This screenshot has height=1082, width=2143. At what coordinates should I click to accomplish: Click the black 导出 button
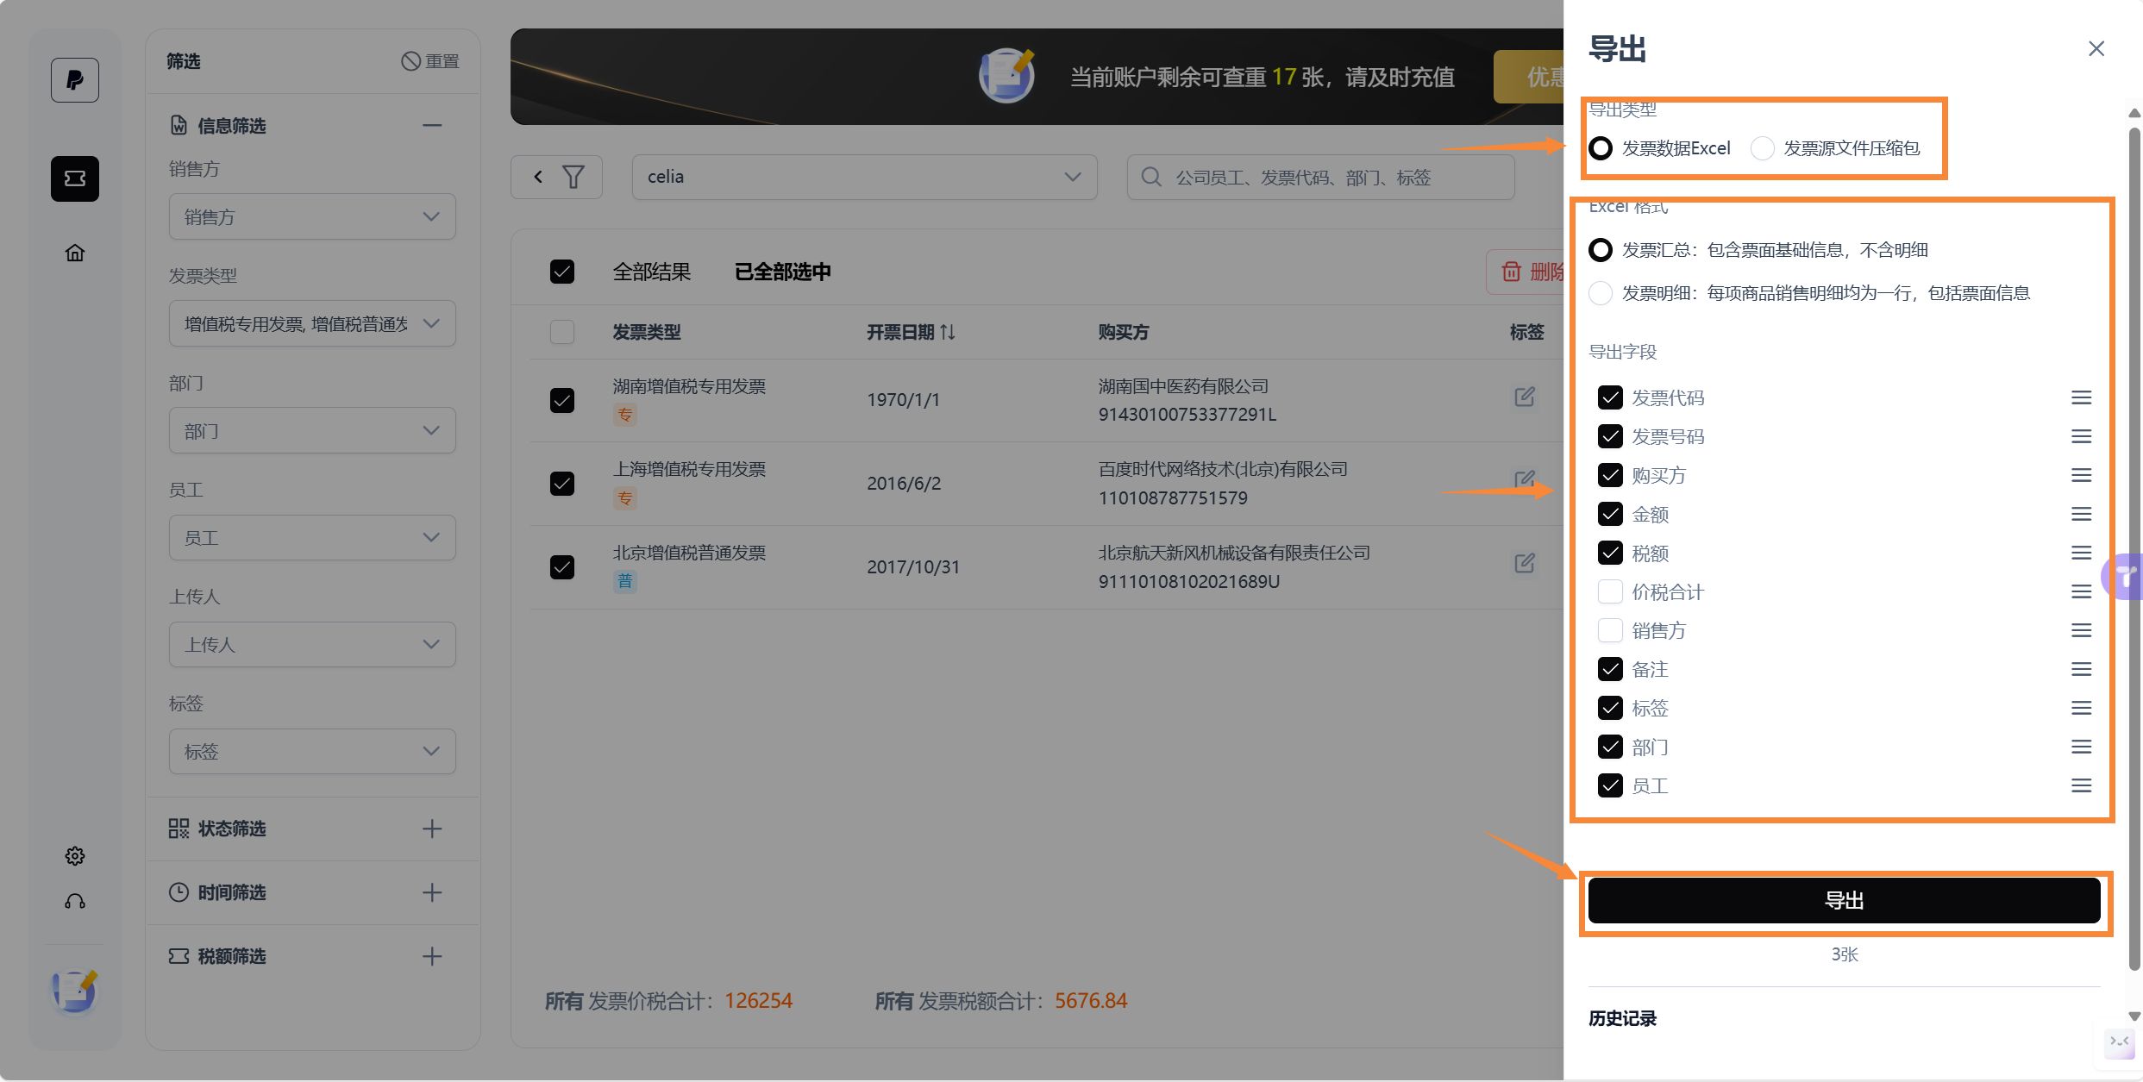coord(1844,901)
